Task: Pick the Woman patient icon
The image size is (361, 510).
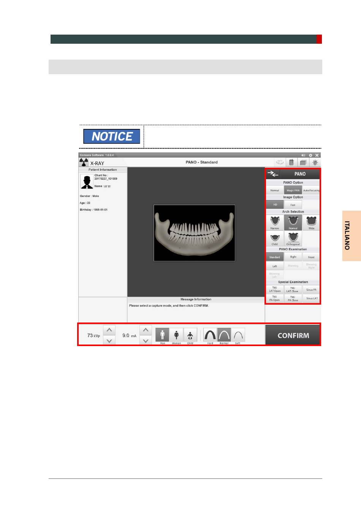Action: coord(176,335)
